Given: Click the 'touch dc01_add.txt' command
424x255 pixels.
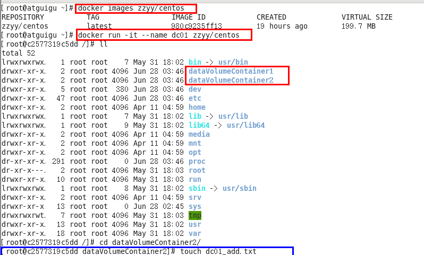Looking at the screenshot, I should point(218,251).
